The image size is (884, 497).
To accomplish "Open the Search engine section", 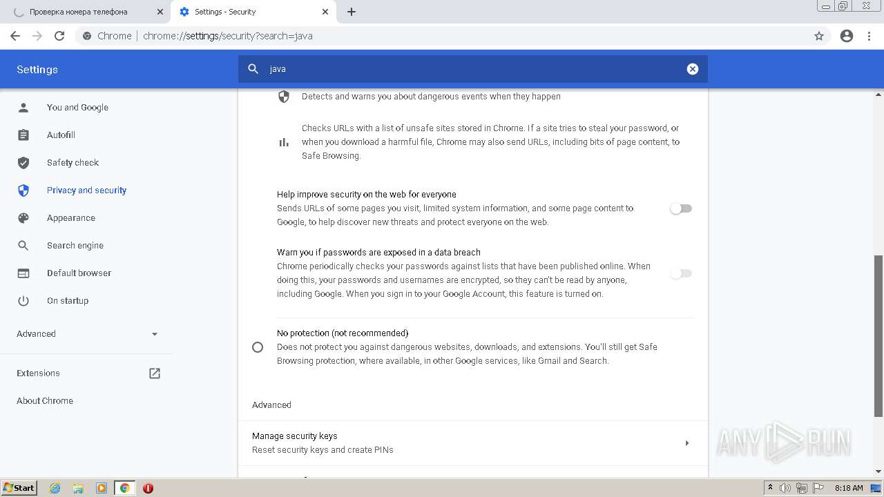I will coord(75,246).
